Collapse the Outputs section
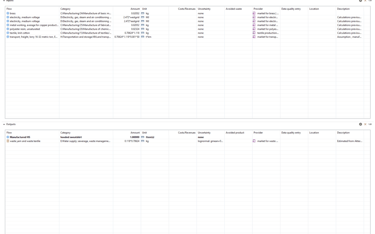 click(x=4, y=124)
